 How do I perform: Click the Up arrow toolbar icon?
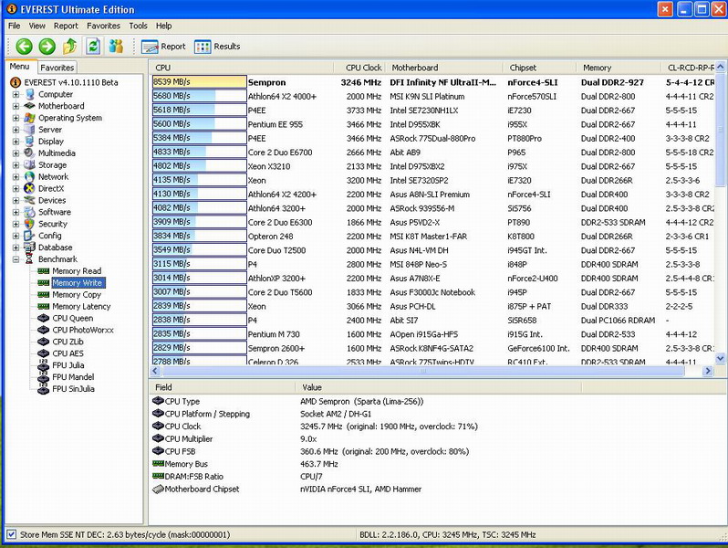(x=69, y=46)
